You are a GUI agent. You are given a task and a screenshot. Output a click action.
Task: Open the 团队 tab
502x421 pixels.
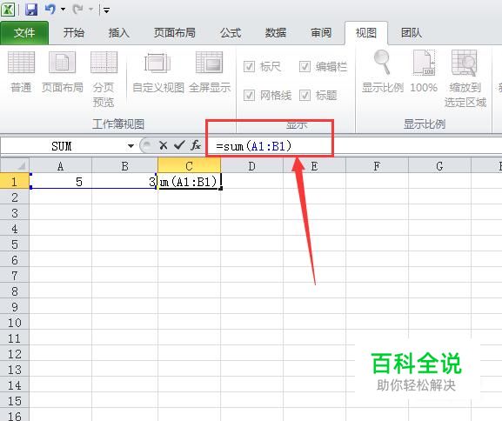point(412,33)
